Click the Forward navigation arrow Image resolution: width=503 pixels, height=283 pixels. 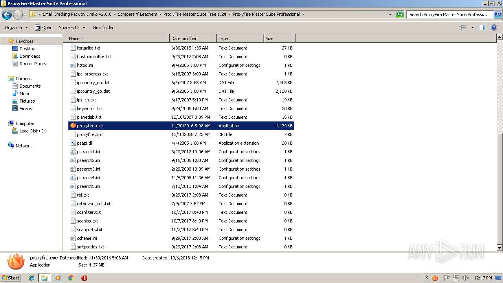click(x=18, y=15)
